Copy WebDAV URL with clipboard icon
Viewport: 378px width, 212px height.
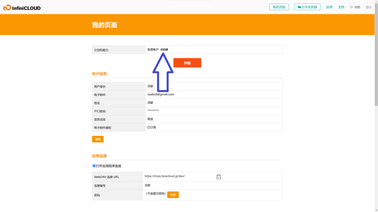(219, 177)
